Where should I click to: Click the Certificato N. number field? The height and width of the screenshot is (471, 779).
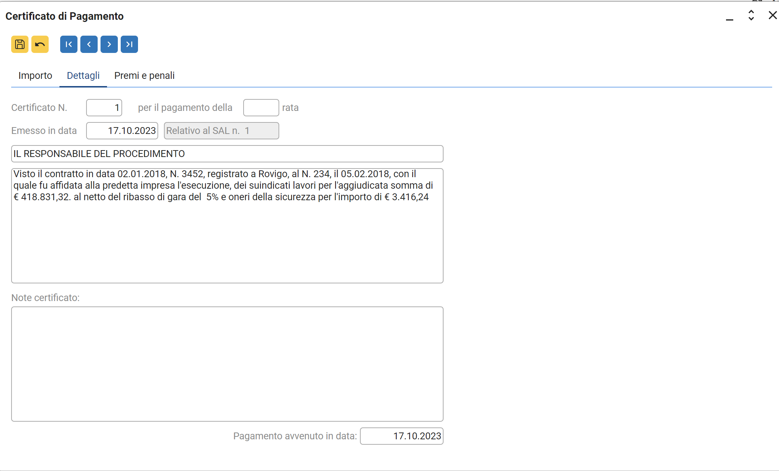click(x=104, y=108)
